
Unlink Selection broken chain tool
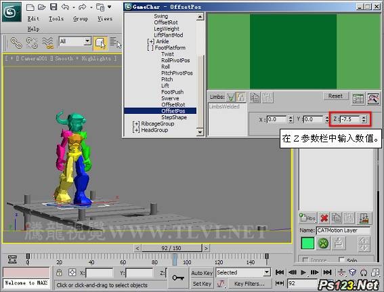coord(32,43)
